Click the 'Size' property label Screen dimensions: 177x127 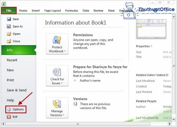pos(139,52)
